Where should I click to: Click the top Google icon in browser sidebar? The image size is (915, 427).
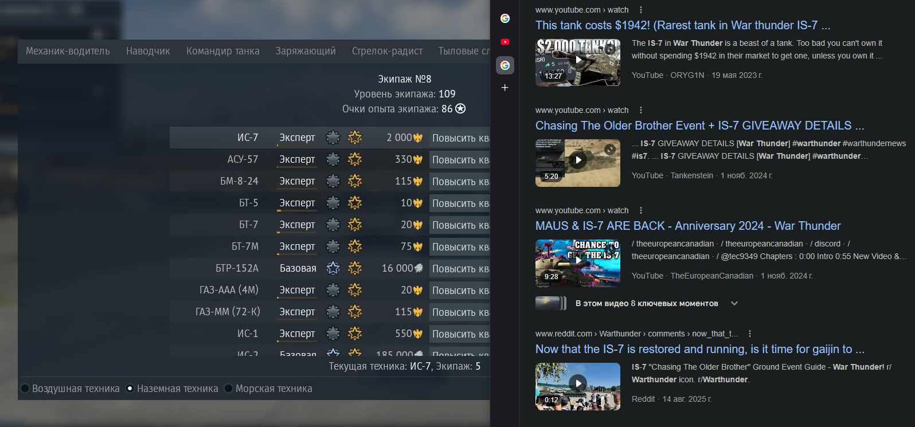[505, 18]
